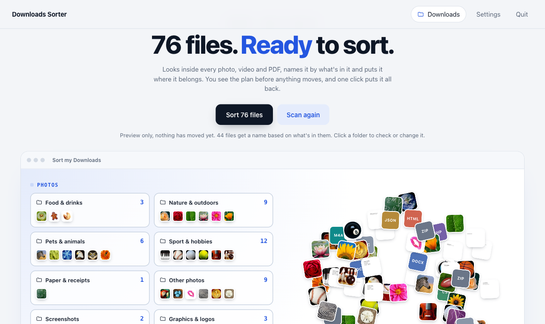545x324 pixels.
Task: Open Settings from the top navigation
Action: coord(488,14)
